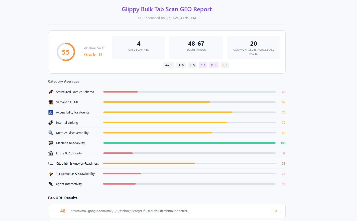Image resolution: width=357 pixels, height=221 pixels.
Task: Click the average score 55 circle
Action: (x=66, y=52)
